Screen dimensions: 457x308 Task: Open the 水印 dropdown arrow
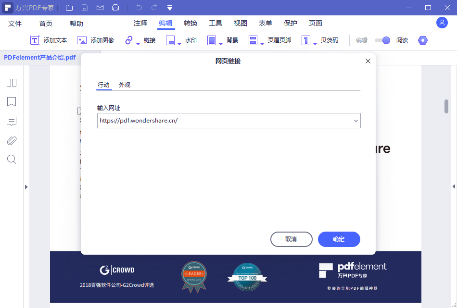178,43
